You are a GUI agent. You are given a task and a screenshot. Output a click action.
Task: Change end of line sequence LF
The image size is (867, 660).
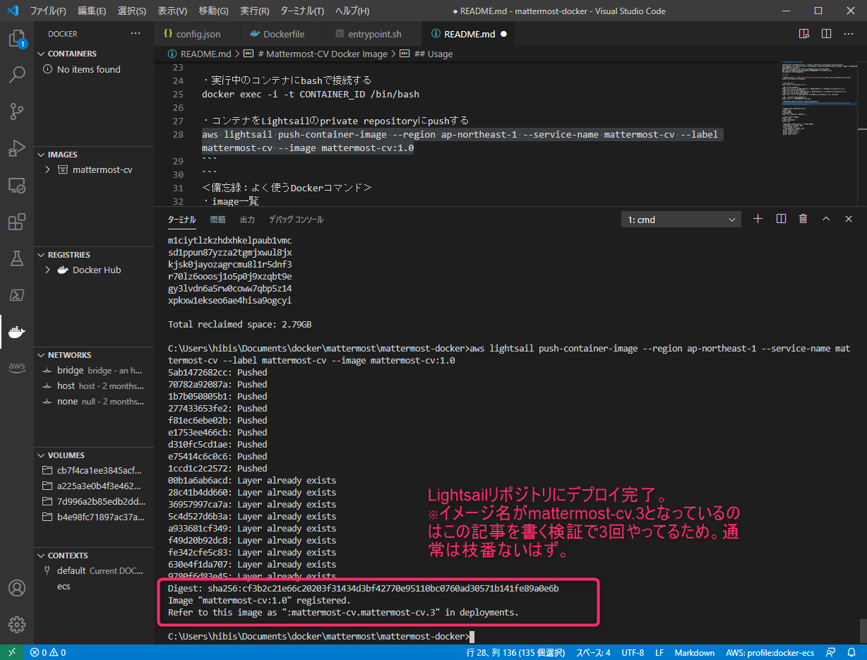(659, 652)
